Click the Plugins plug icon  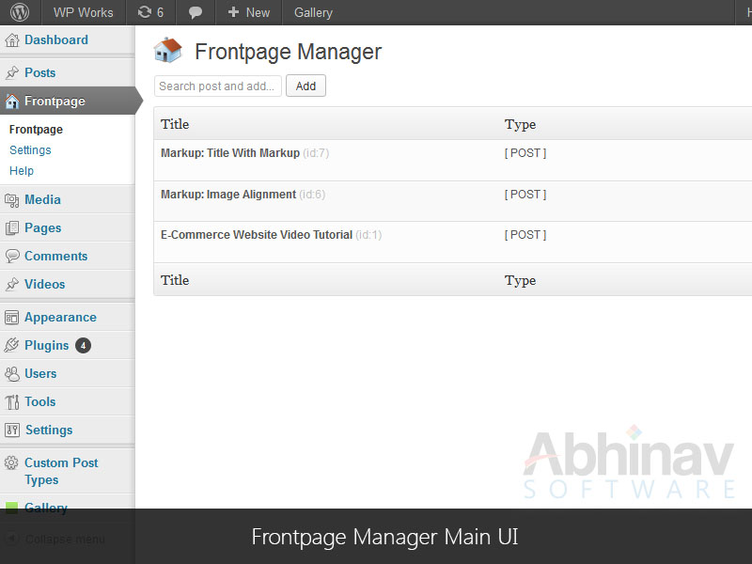[x=12, y=346]
